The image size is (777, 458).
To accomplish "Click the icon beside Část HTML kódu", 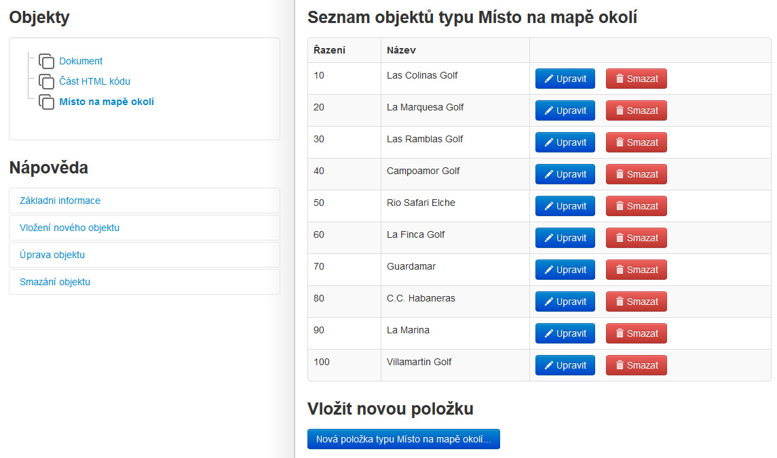I will coord(46,81).
